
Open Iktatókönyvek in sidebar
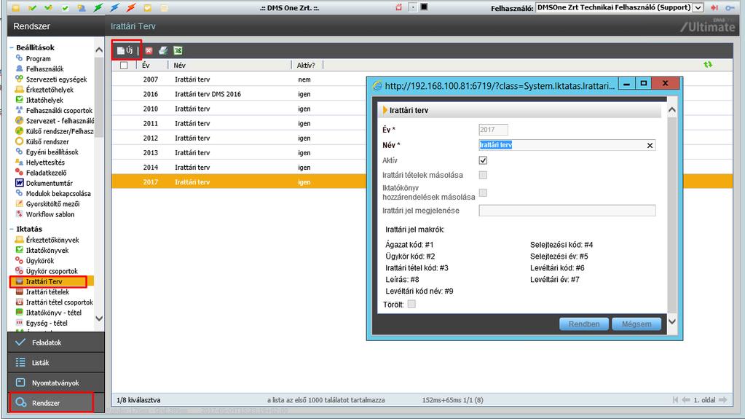click(x=47, y=251)
